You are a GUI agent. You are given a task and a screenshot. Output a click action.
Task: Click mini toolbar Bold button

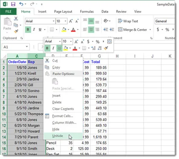pos(47,48)
